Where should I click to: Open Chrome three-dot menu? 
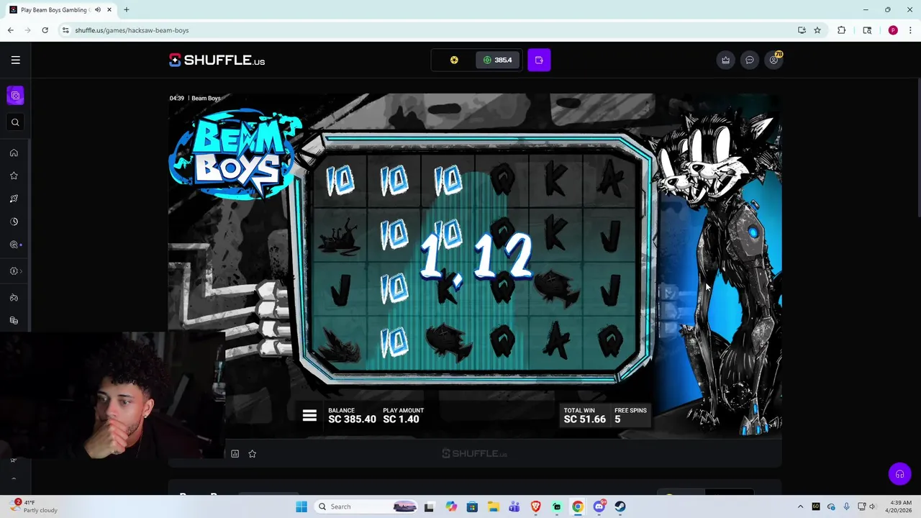coord(910,30)
